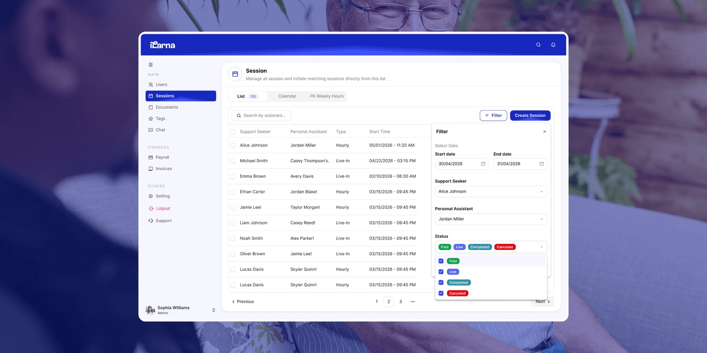
Task: Go to page 1 in pagination
Action: (377, 302)
